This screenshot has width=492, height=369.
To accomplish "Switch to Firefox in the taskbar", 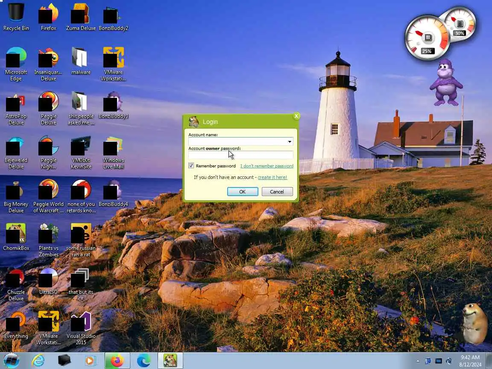I will click(117, 360).
